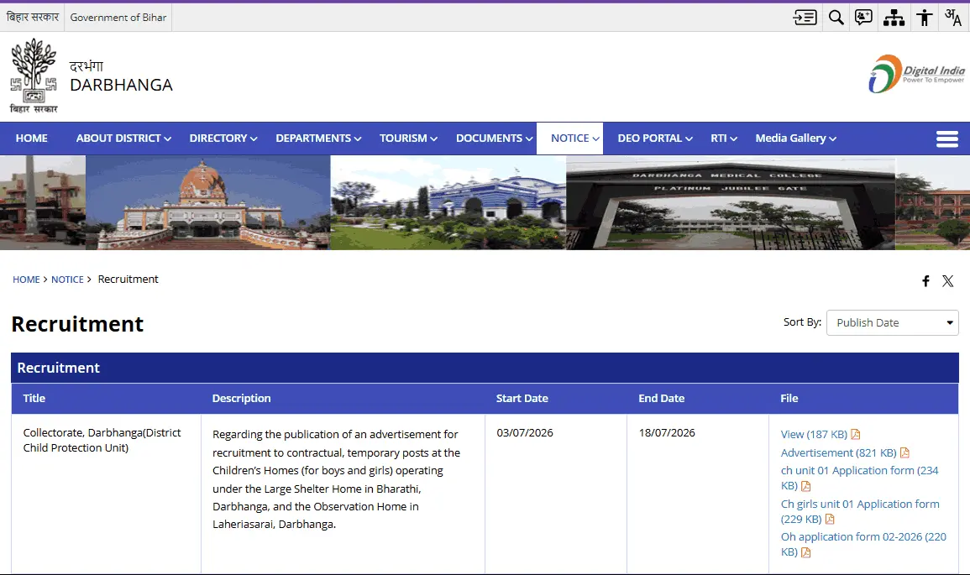970x575 pixels.
Task: Click PDF icon next to Advertisement (821 KB)
Action: click(904, 453)
